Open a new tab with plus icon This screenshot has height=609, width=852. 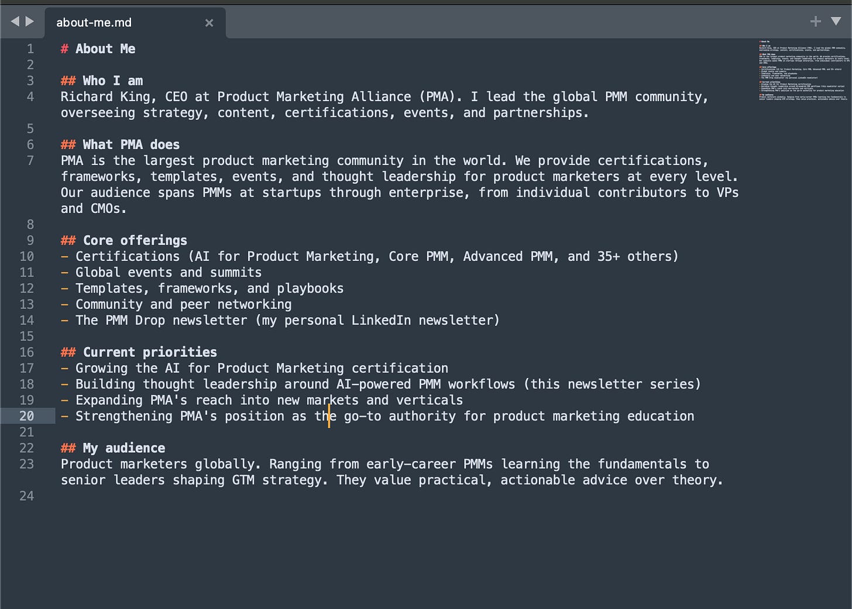[x=815, y=22]
